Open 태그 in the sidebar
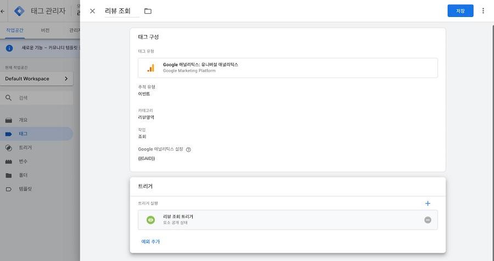The width and height of the screenshot is (494, 261). click(37, 134)
